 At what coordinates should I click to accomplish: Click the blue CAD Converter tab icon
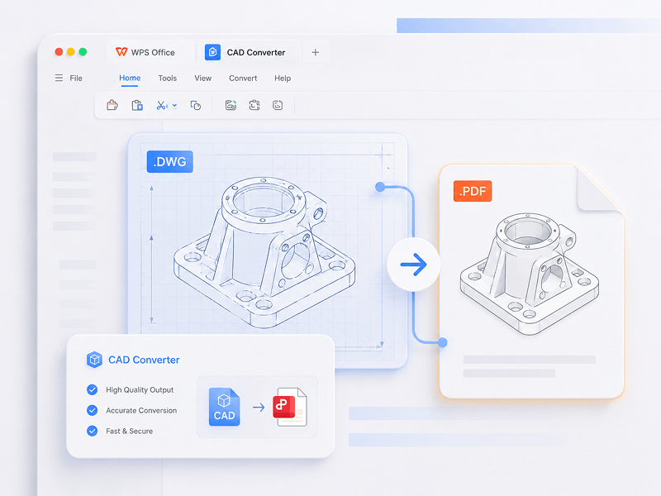tap(212, 52)
